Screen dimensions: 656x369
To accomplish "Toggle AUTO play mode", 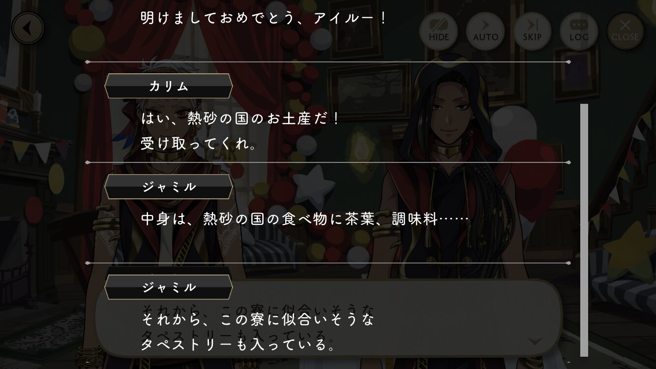I will coord(485,31).
